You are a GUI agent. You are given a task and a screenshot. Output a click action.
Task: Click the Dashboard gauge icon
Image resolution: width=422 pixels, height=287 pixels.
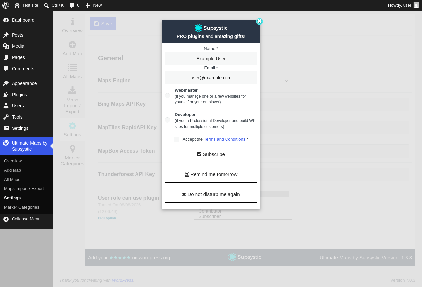[6, 20]
